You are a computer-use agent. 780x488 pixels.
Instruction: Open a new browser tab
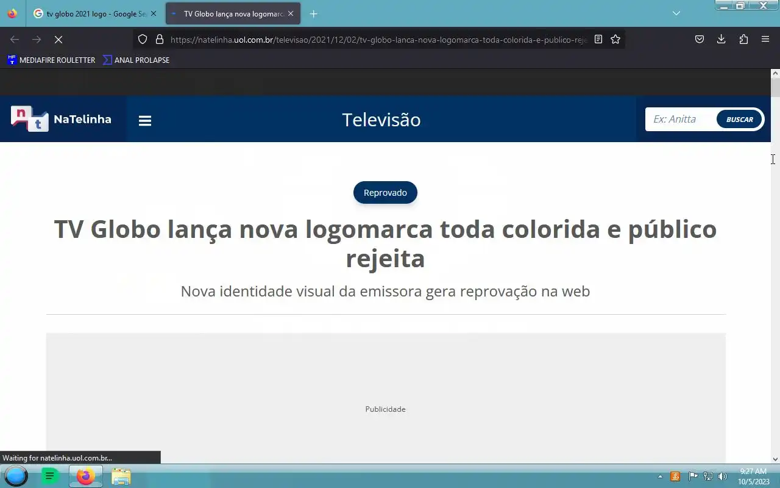click(313, 13)
